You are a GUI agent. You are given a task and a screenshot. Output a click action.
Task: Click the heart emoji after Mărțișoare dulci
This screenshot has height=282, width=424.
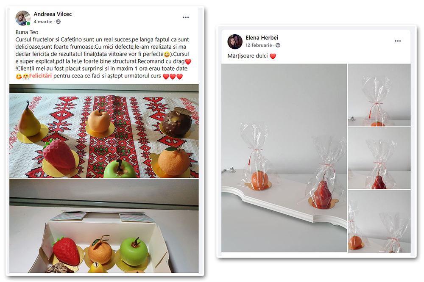273,56
